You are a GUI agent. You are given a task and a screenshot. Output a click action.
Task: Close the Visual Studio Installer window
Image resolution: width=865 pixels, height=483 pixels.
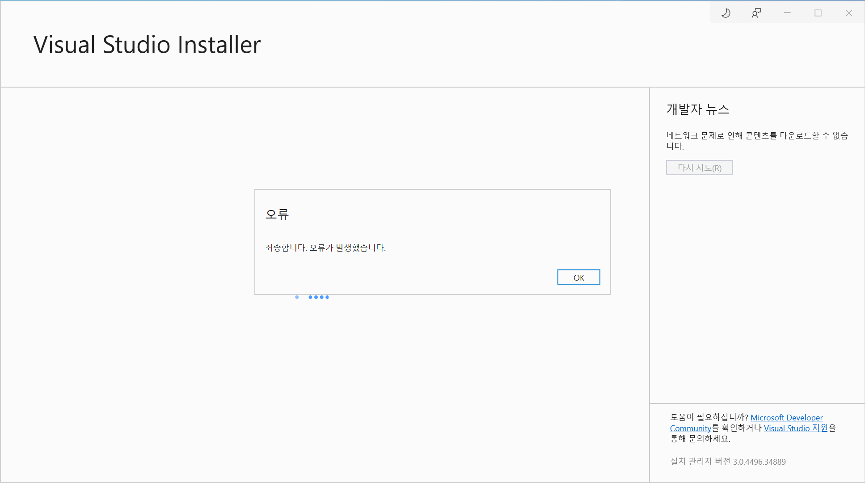tap(849, 13)
